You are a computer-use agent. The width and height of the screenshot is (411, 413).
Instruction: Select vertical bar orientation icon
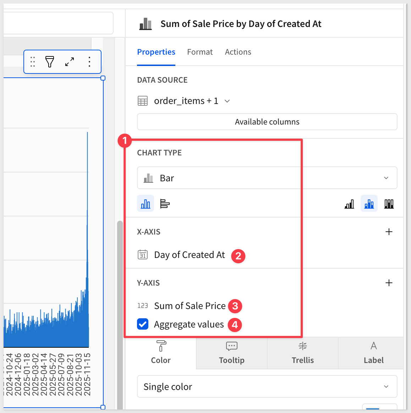click(146, 204)
